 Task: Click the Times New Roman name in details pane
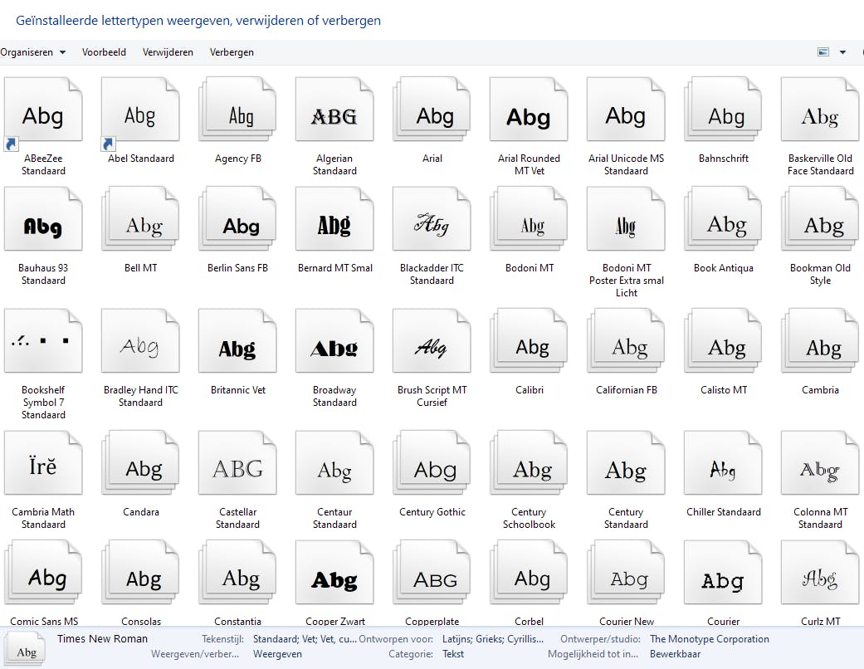tap(102, 638)
